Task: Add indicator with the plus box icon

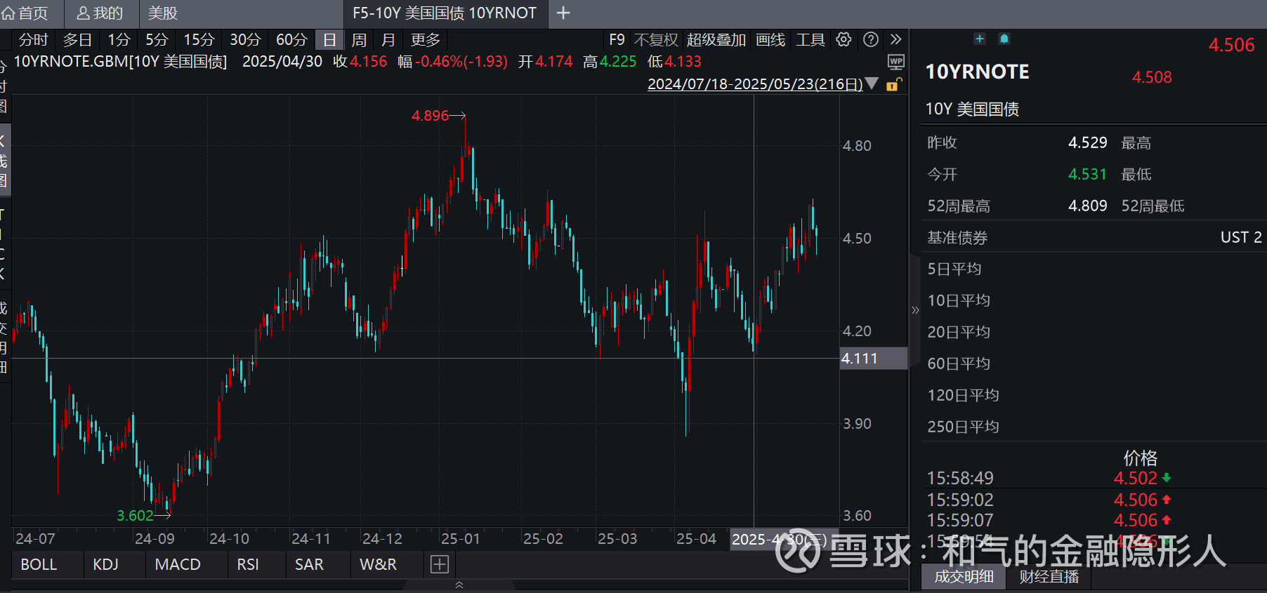Action: pyautogui.click(x=440, y=564)
